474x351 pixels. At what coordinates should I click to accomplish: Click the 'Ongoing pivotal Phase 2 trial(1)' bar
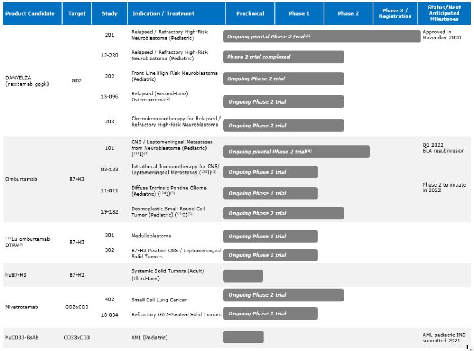click(x=321, y=36)
